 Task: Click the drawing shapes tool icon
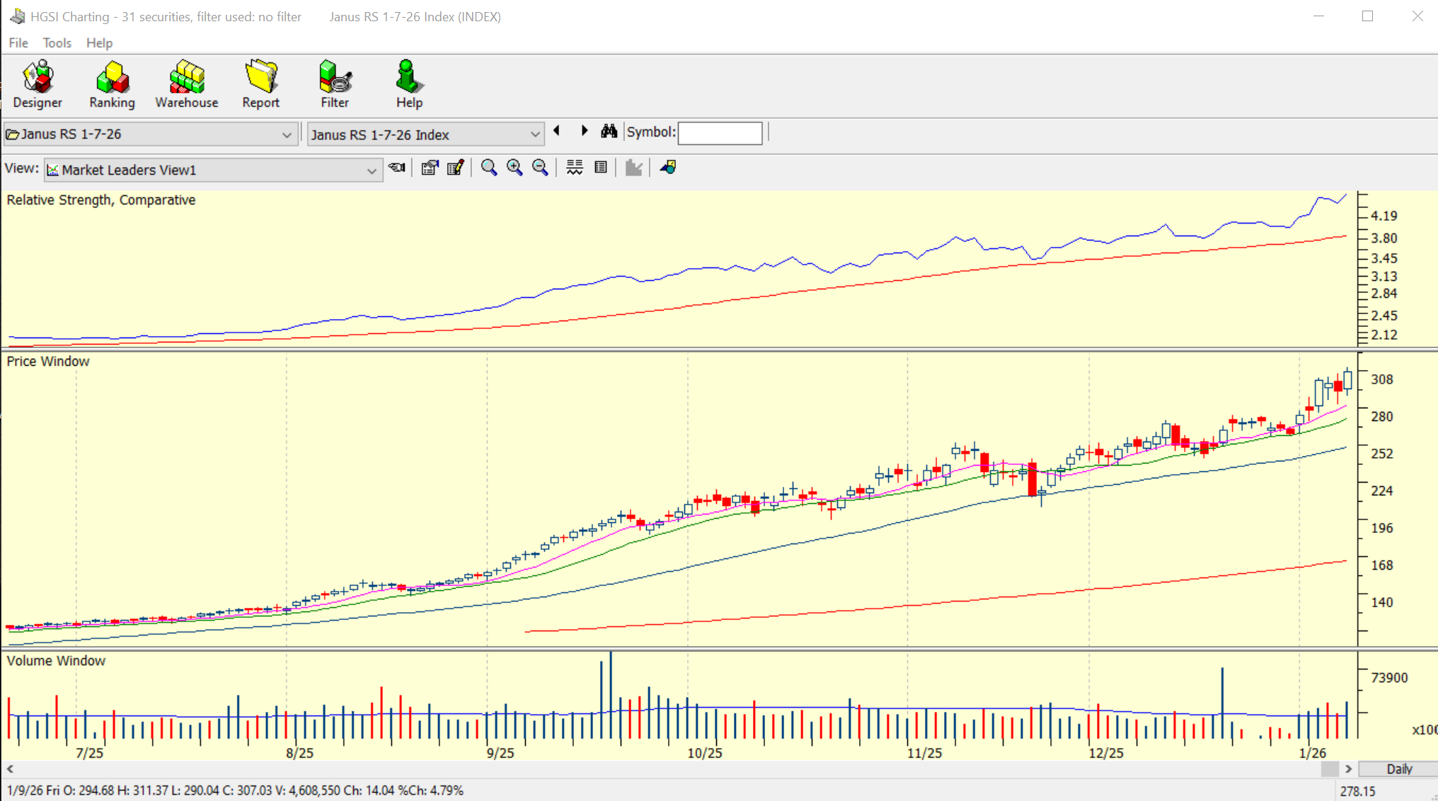pyautogui.click(x=667, y=168)
